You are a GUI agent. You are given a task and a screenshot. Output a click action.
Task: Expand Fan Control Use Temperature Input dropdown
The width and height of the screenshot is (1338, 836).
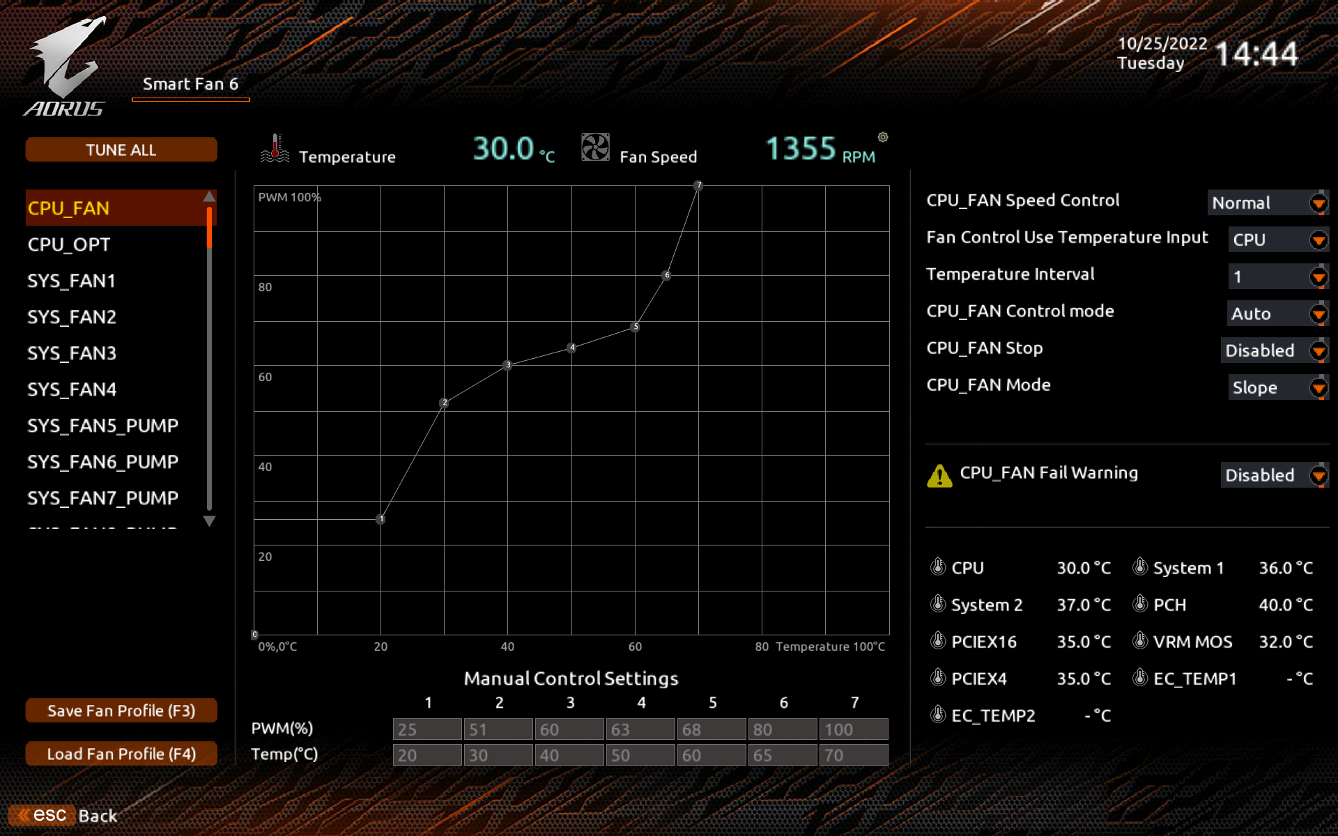pyautogui.click(x=1277, y=240)
